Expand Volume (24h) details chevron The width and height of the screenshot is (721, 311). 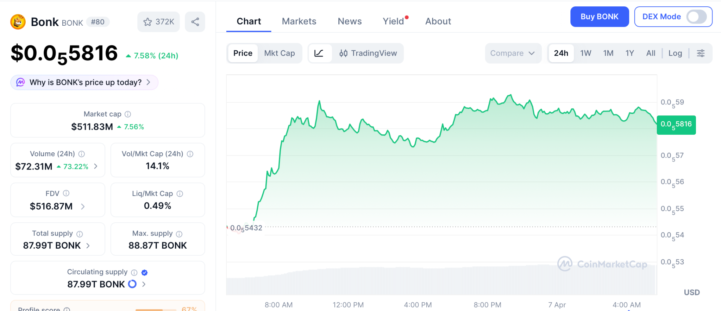coord(96,166)
